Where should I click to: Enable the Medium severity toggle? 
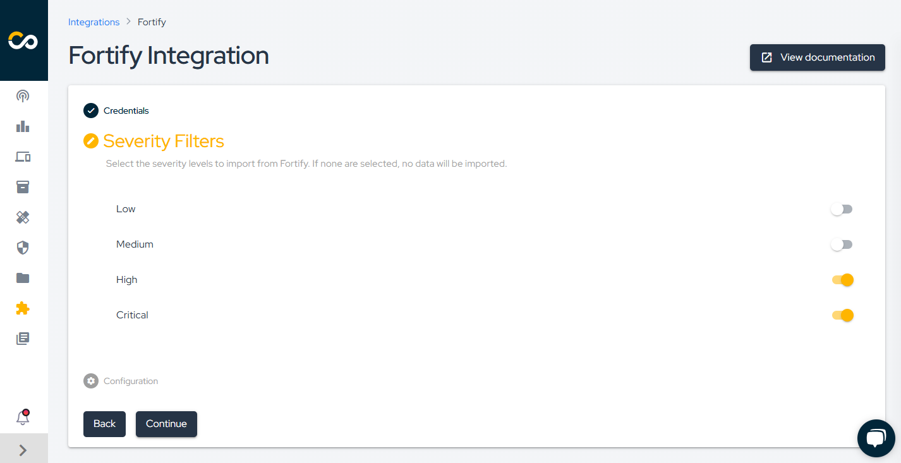(x=842, y=244)
